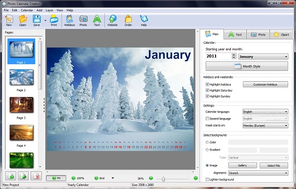Add a photo with the Photo toolbar icon
The height and width of the screenshot is (189, 296).
(x=83, y=21)
